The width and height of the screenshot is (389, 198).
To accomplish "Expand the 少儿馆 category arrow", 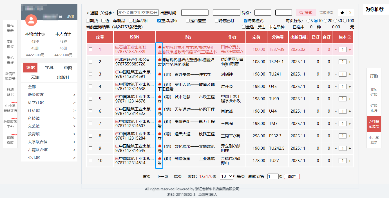I will point(74,158).
